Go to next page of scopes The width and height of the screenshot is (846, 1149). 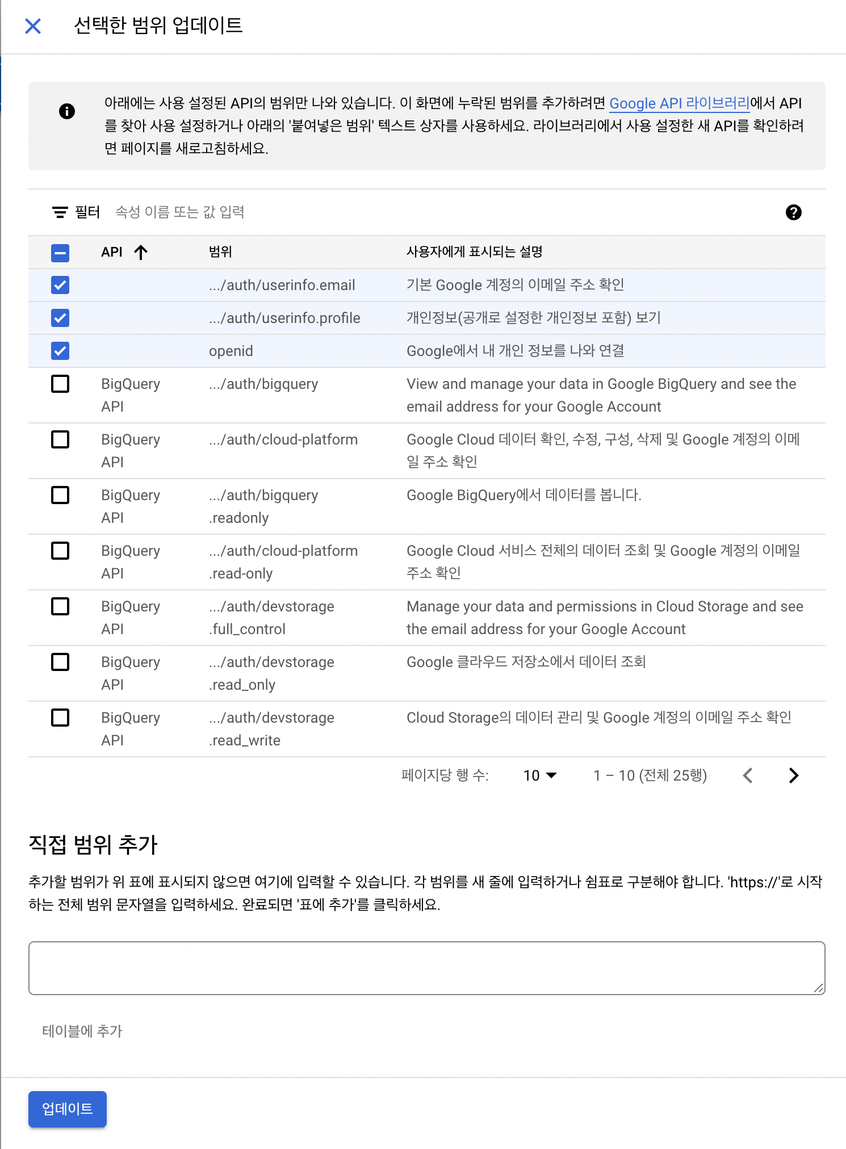(793, 775)
